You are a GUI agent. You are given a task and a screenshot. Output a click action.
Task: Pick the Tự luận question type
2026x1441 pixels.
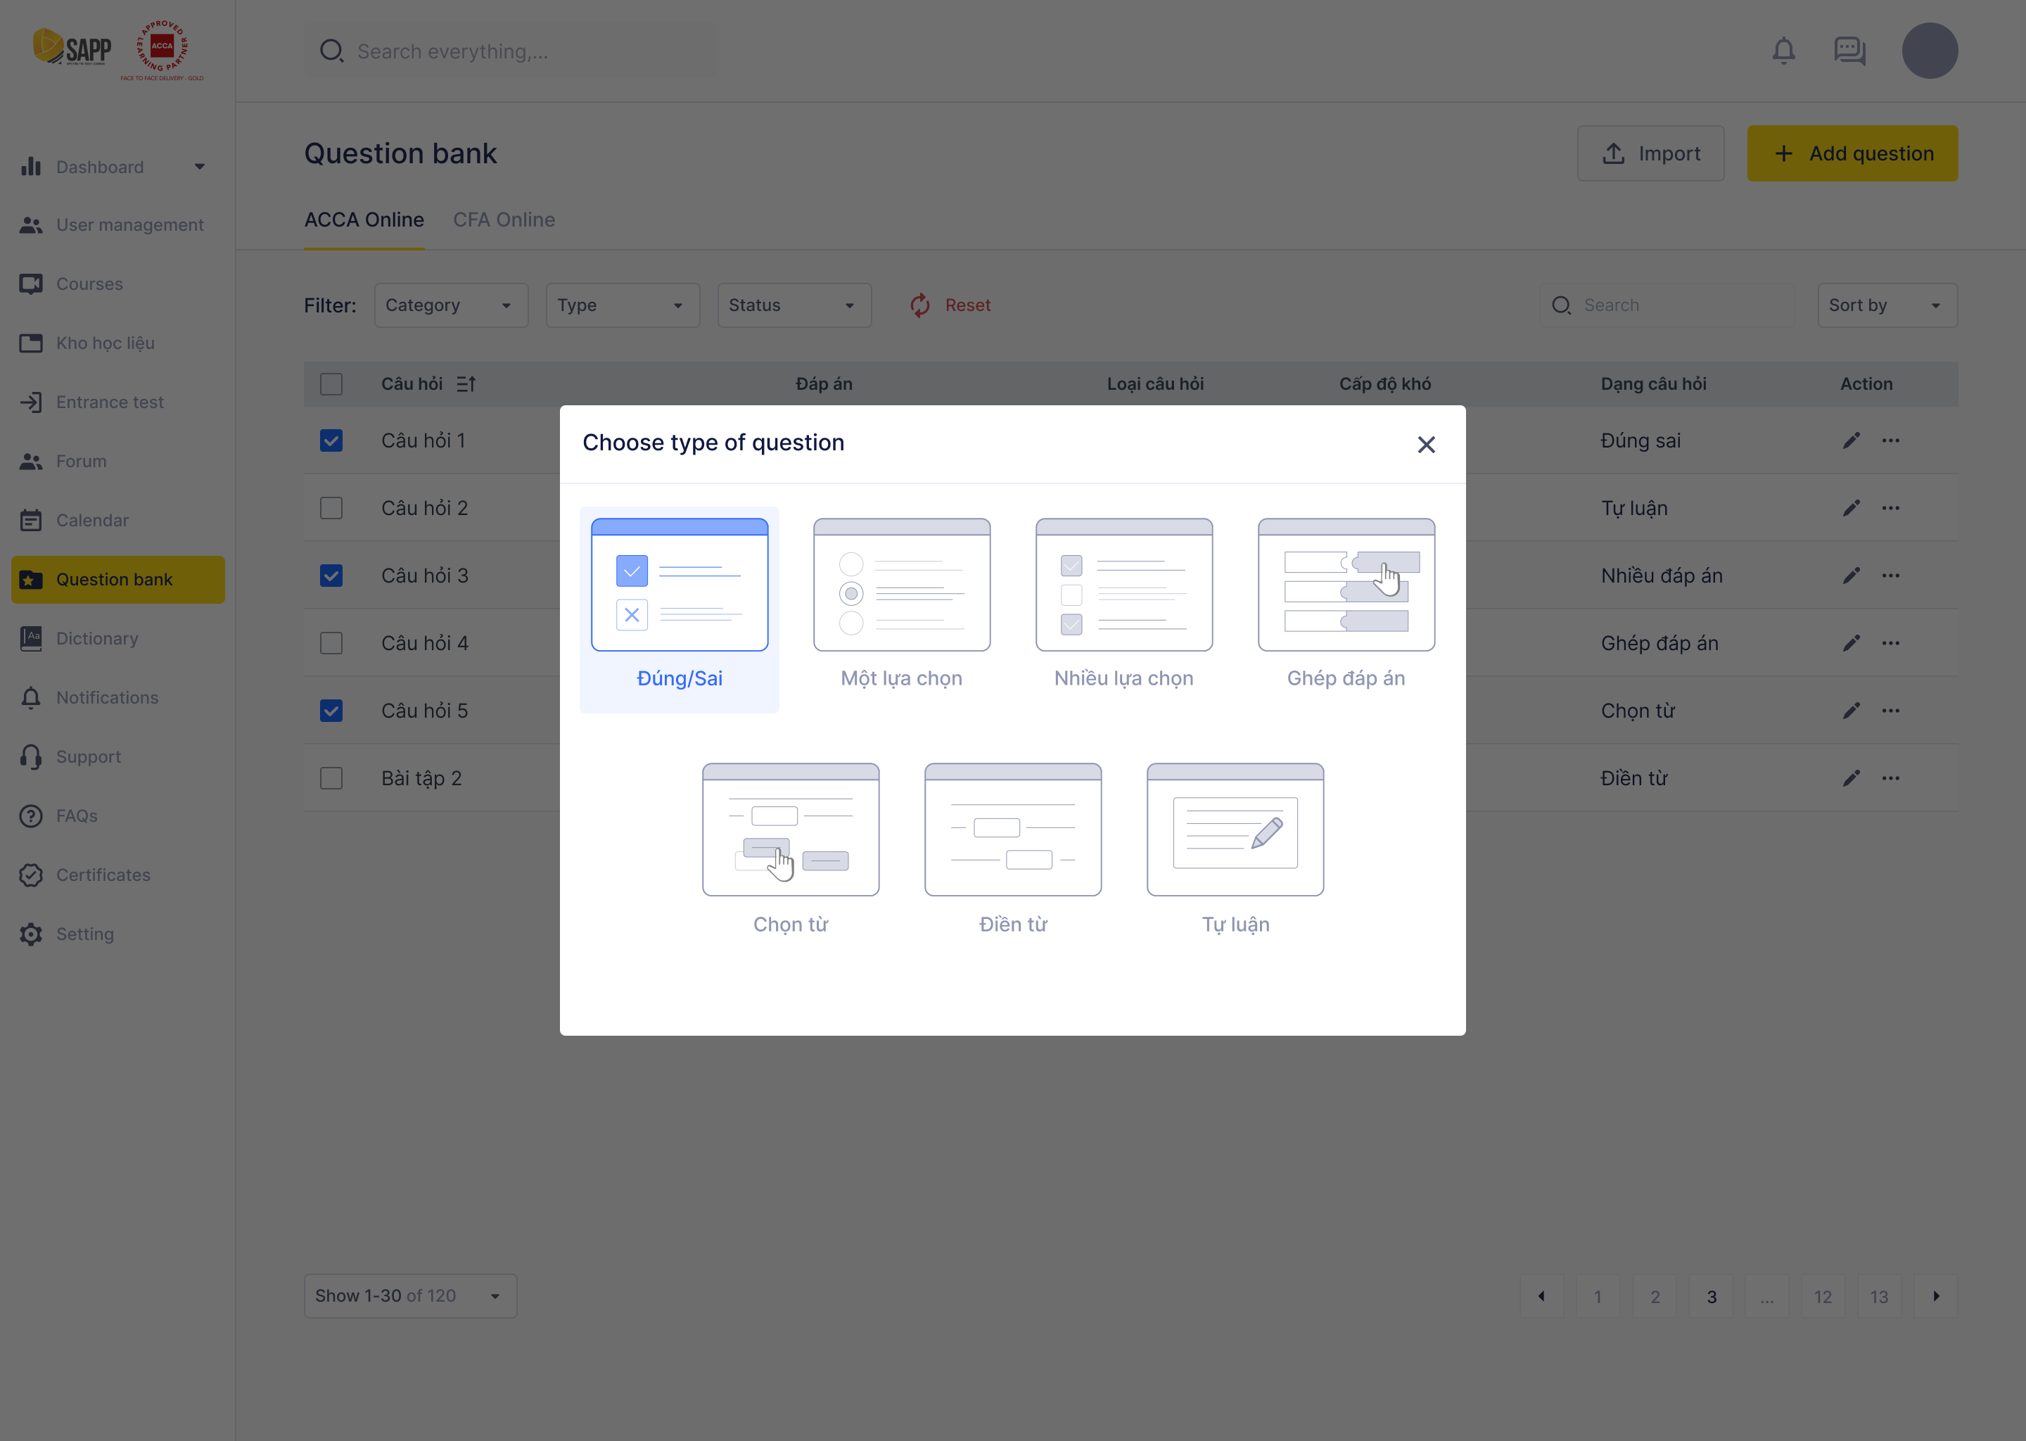1235,849
